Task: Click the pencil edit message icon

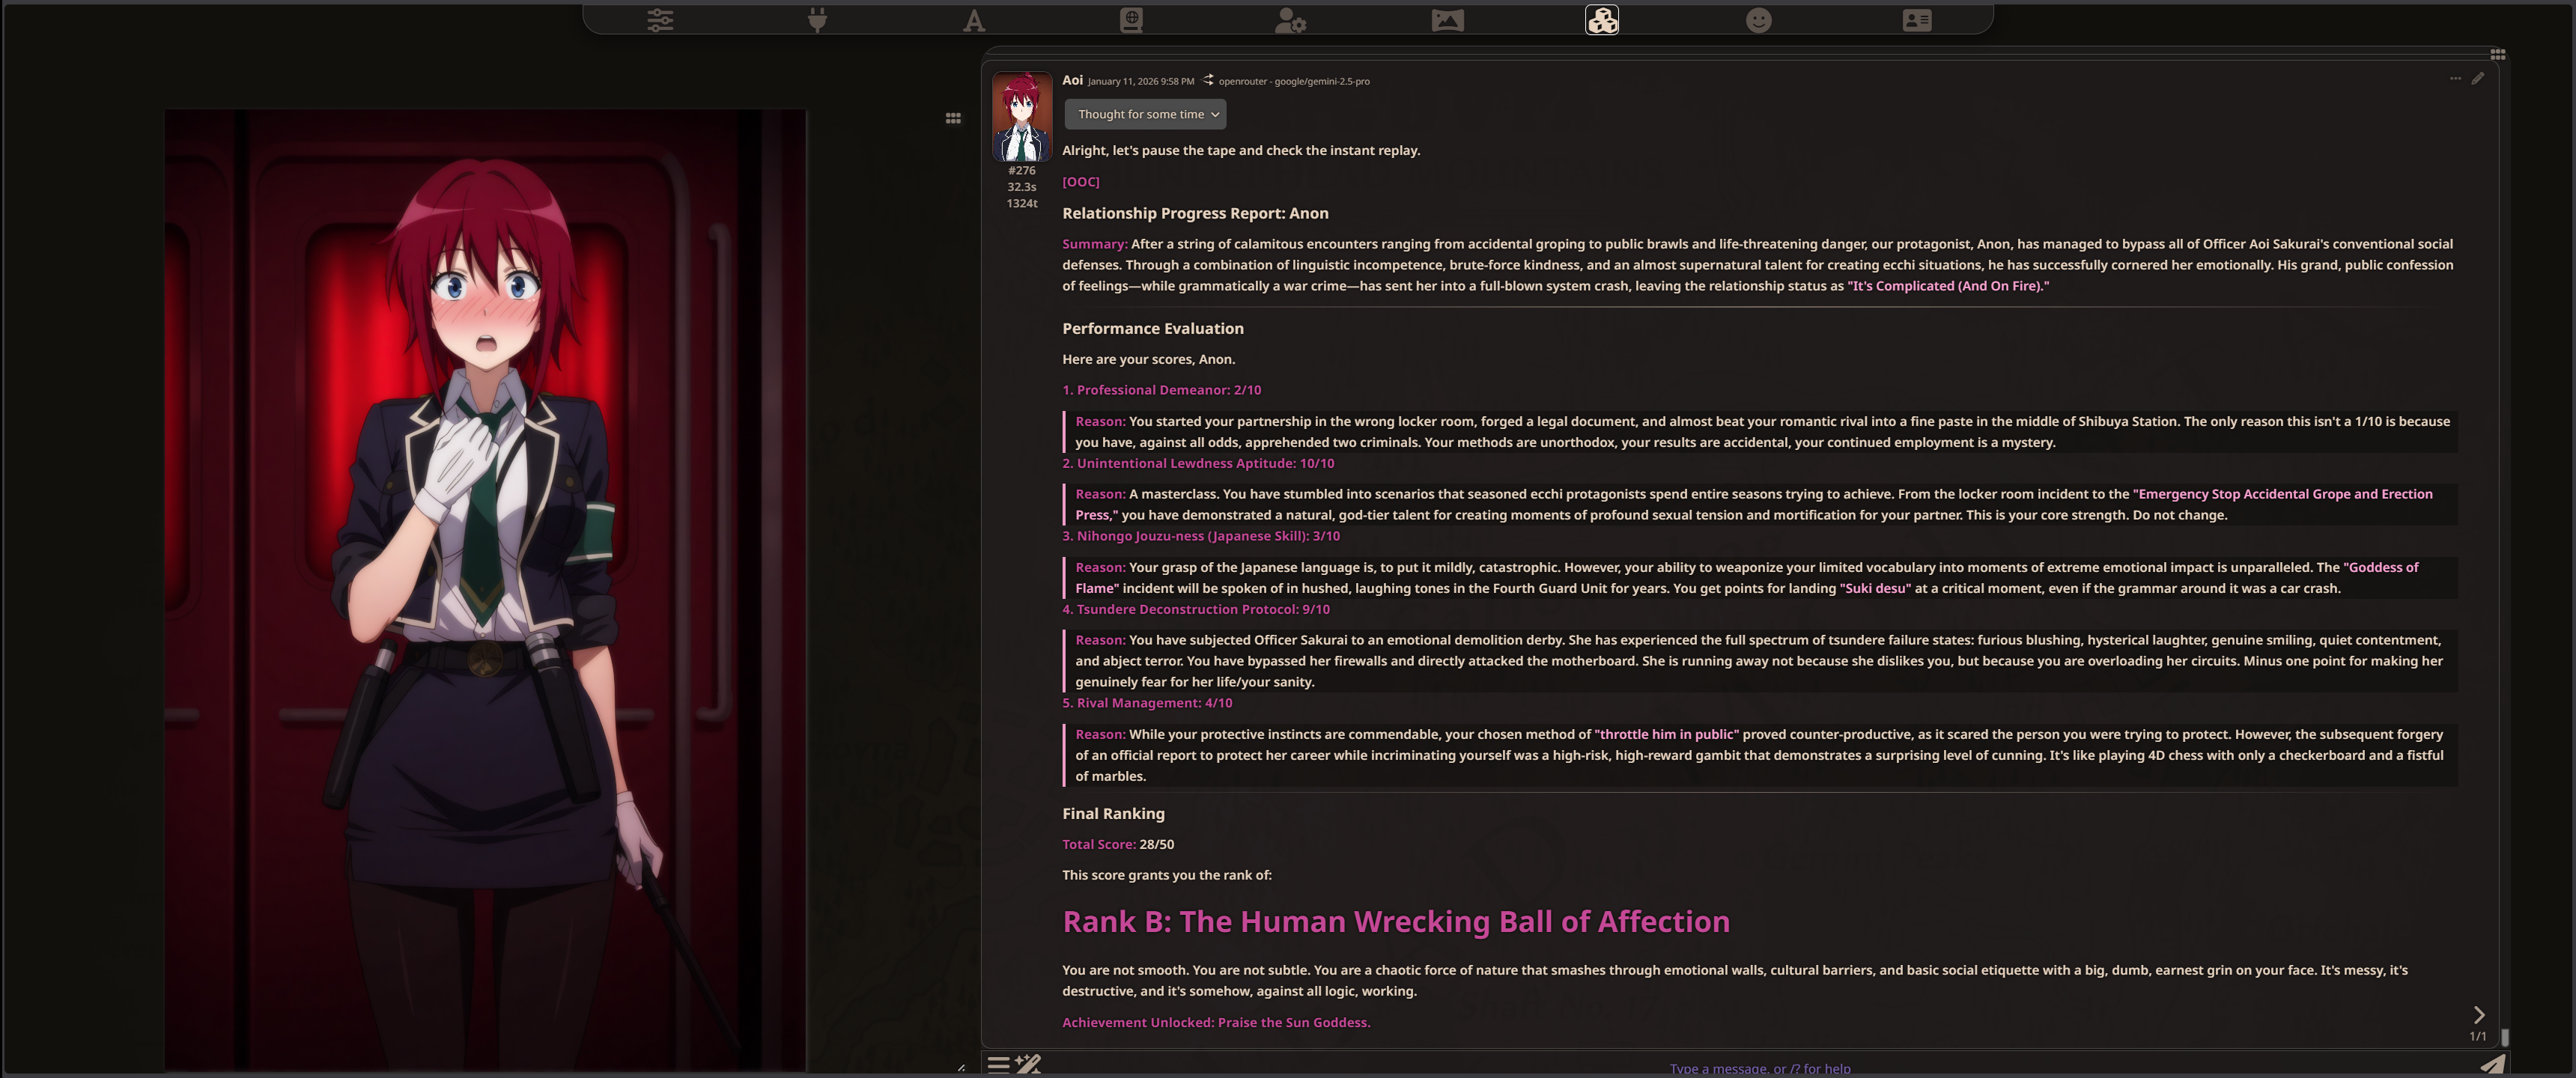Action: coord(2478,78)
